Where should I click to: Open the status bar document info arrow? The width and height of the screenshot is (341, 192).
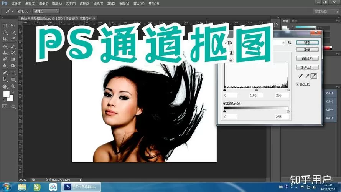81,180
